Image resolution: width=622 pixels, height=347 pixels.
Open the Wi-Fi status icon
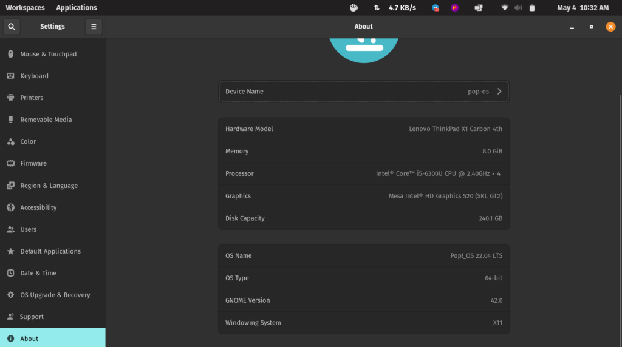[x=505, y=7]
